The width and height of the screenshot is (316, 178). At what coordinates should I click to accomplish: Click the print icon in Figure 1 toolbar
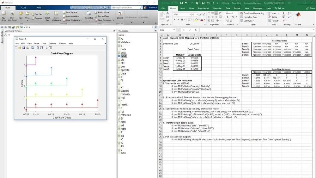coord(27,48)
